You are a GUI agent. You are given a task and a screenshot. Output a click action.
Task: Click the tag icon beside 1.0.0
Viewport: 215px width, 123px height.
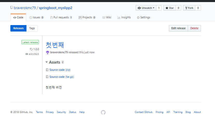click(x=31, y=49)
